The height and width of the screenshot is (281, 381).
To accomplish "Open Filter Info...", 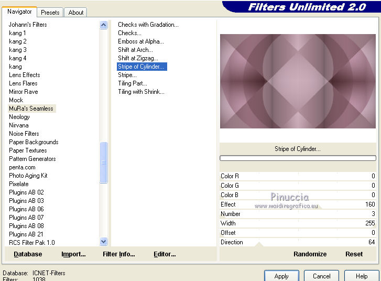I will point(118,254).
